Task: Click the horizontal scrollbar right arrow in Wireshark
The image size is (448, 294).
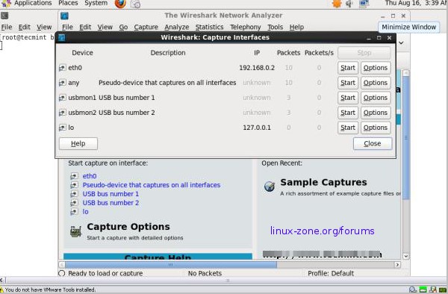Action: (x=397, y=265)
